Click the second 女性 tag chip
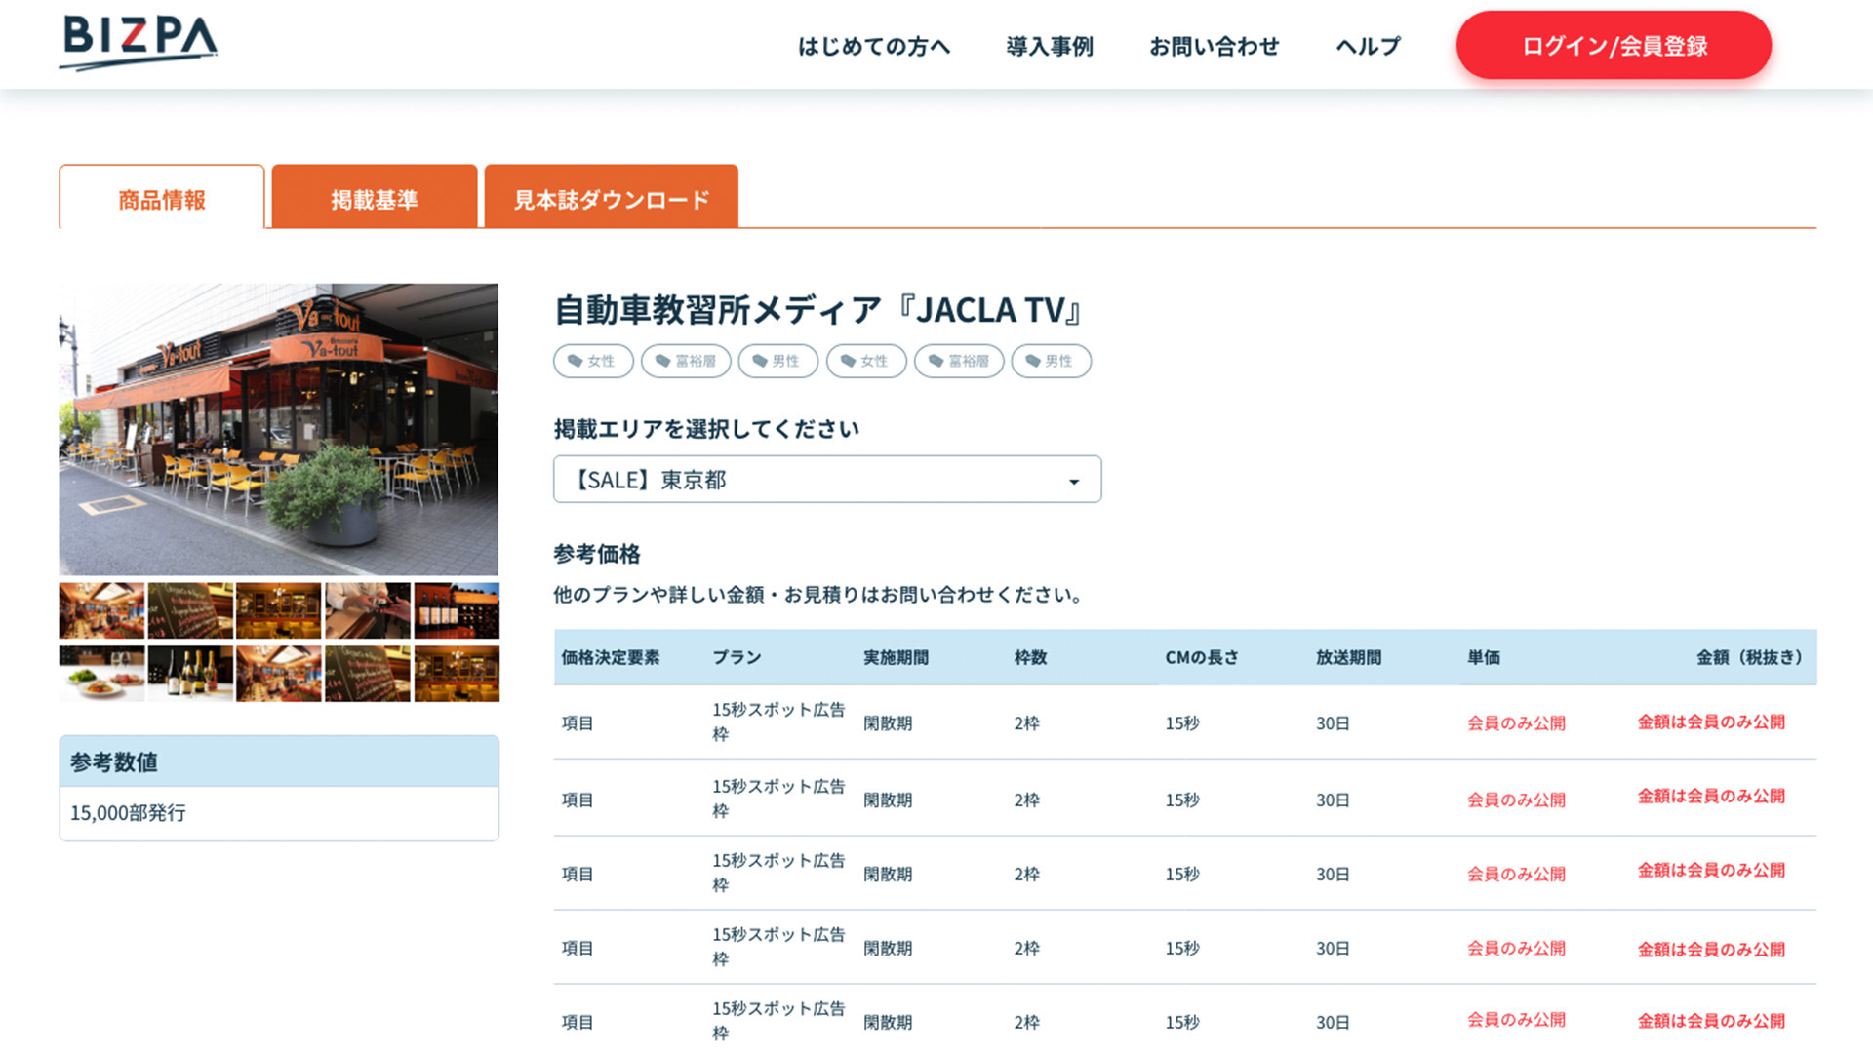 click(x=865, y=361)
